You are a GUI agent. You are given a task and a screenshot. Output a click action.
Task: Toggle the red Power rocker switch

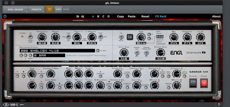coord(204,83)
